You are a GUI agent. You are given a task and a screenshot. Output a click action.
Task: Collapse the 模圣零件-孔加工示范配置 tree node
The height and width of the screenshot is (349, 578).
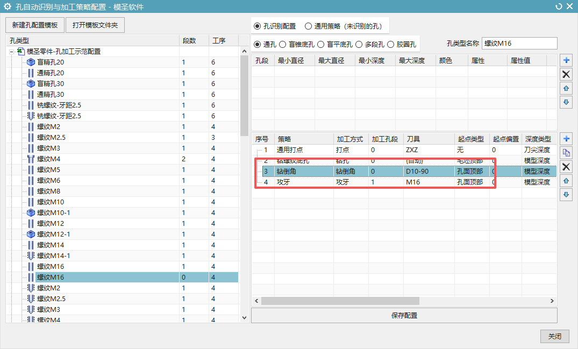tap(11, 52)
